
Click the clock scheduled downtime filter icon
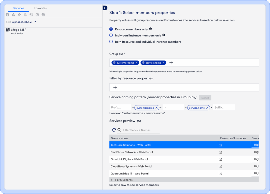43,15
